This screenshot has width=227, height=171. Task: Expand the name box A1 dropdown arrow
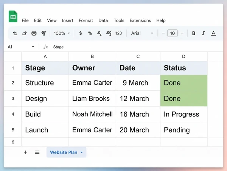click(x=33, y=47)
